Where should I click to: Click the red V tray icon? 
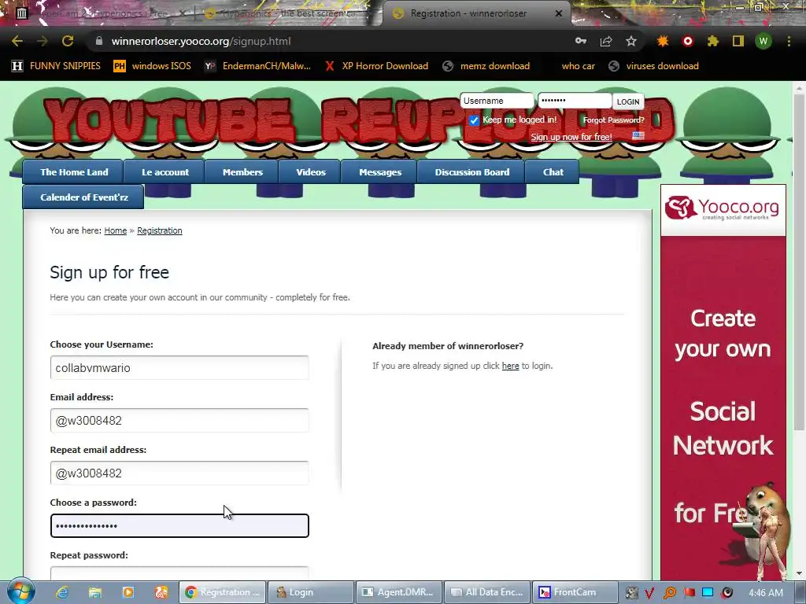coord(649,593)
